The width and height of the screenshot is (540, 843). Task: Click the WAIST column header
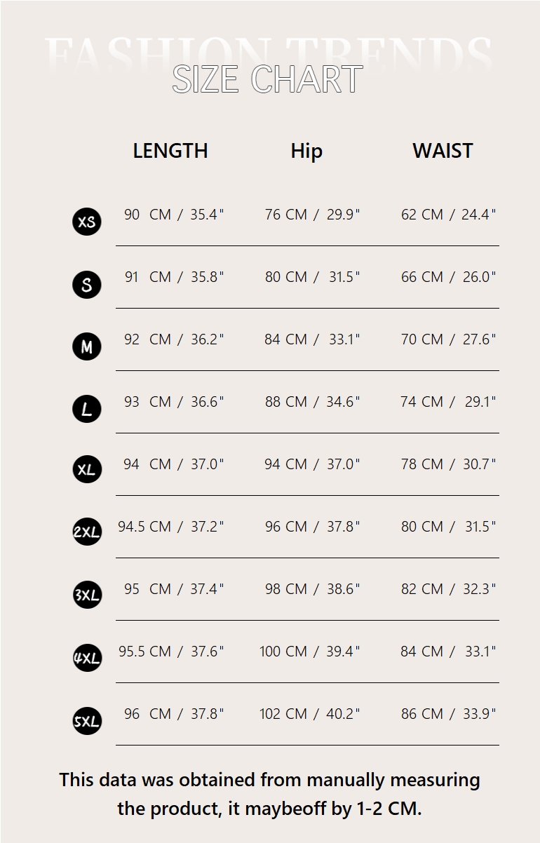[x=443, y=151]
